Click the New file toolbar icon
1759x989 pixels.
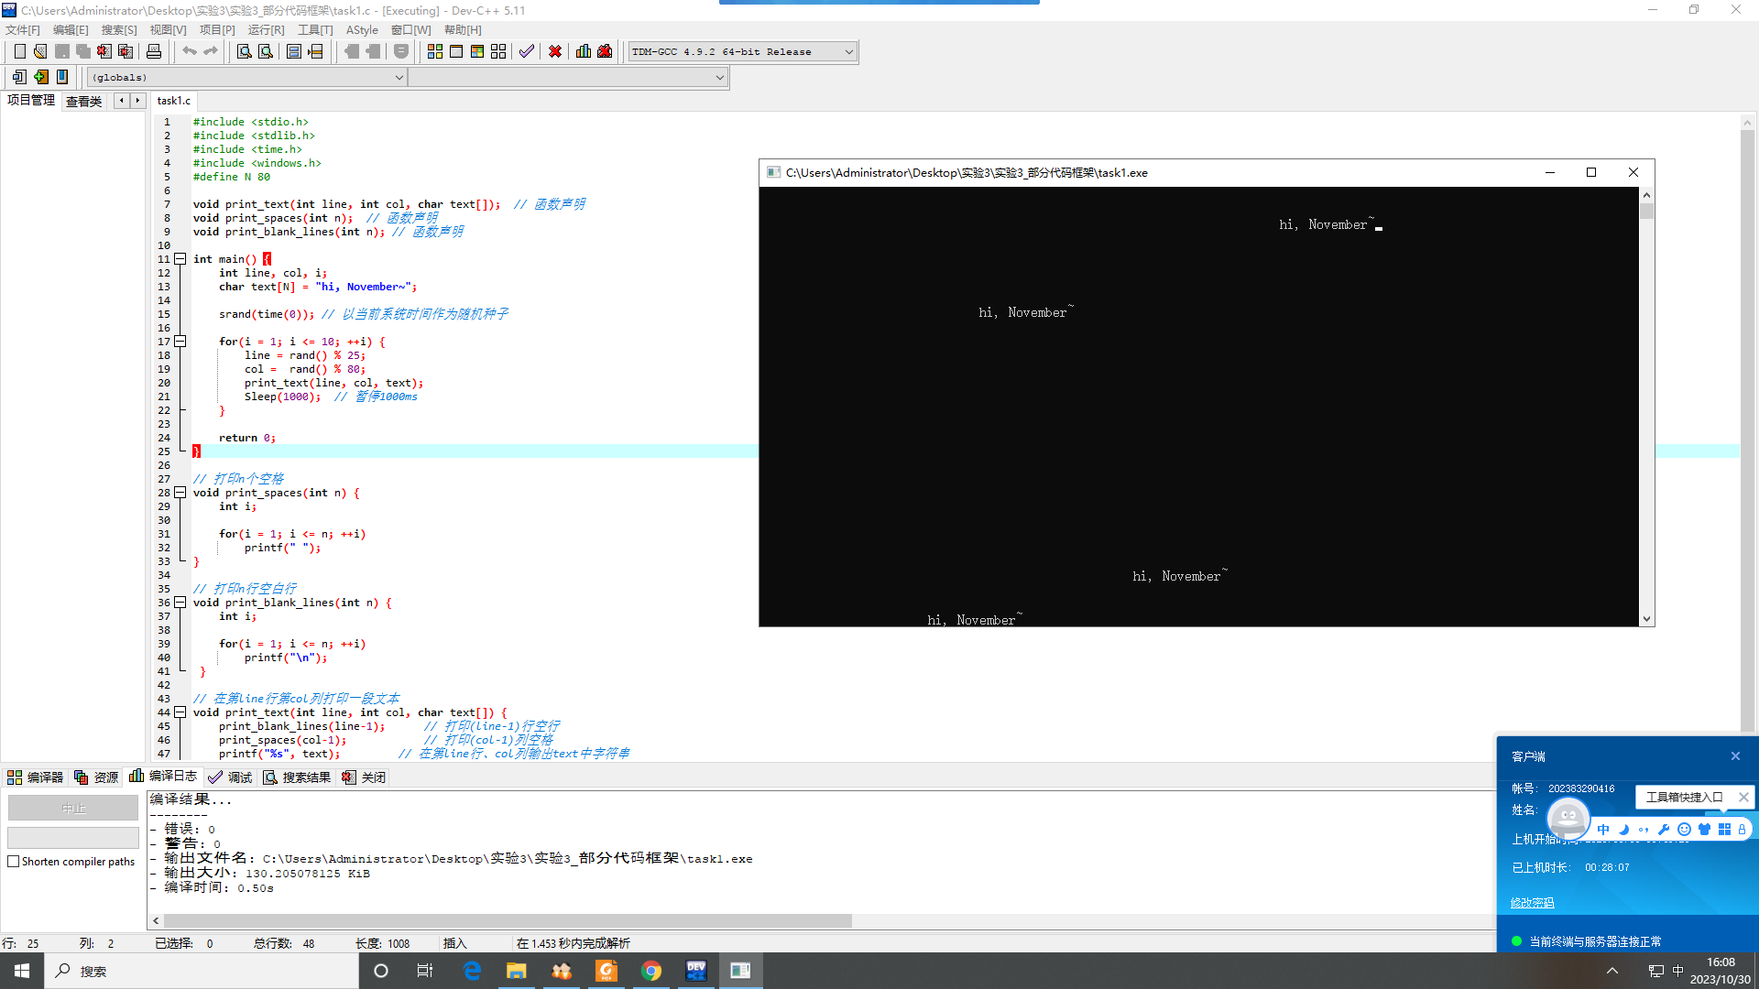(19, 51)
